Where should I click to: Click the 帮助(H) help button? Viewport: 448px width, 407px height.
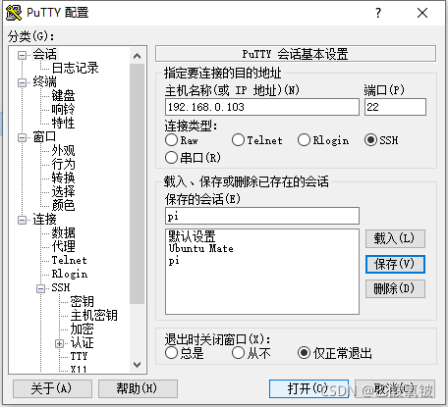pos(138,388)
